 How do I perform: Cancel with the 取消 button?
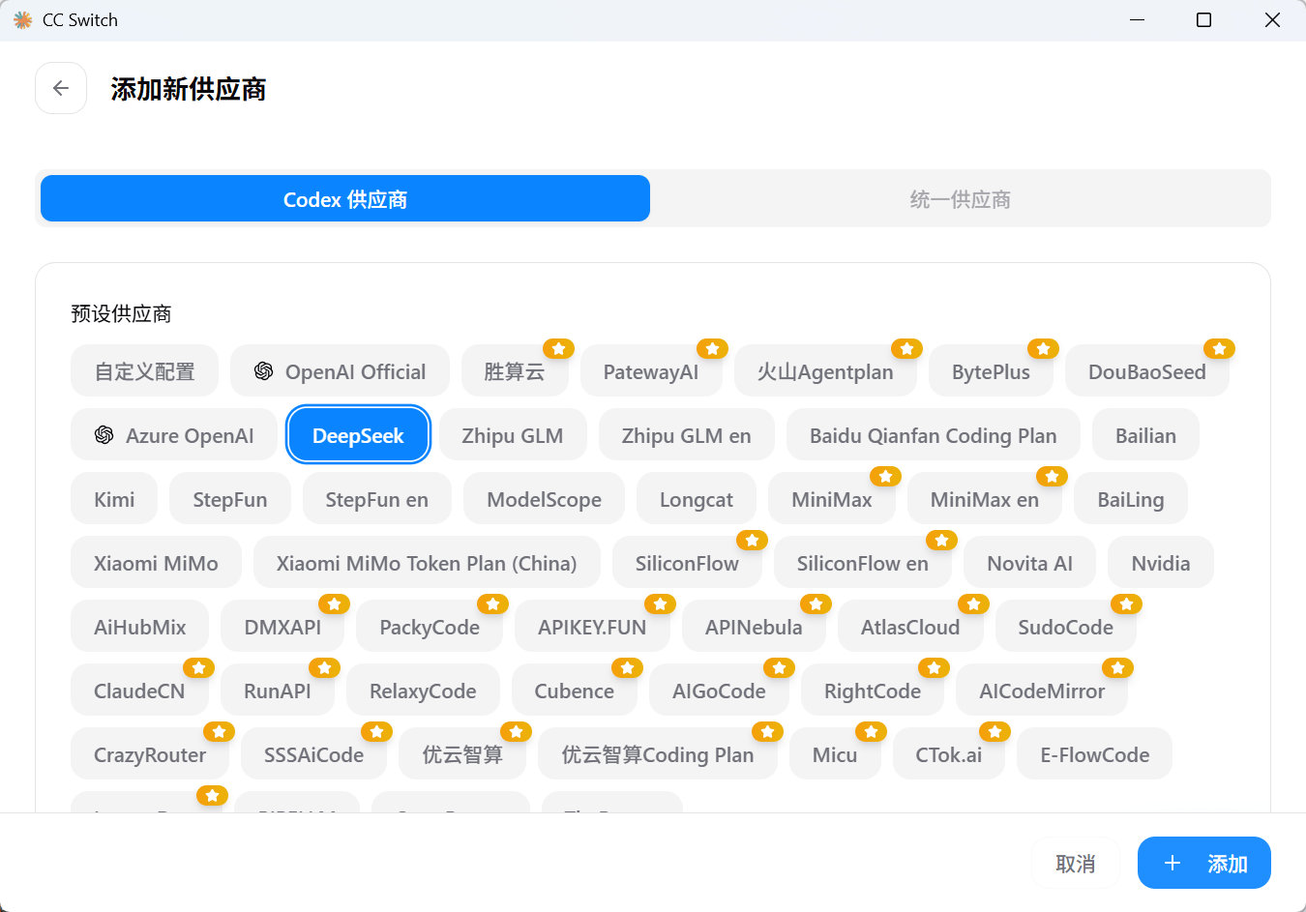[1076, 863]
